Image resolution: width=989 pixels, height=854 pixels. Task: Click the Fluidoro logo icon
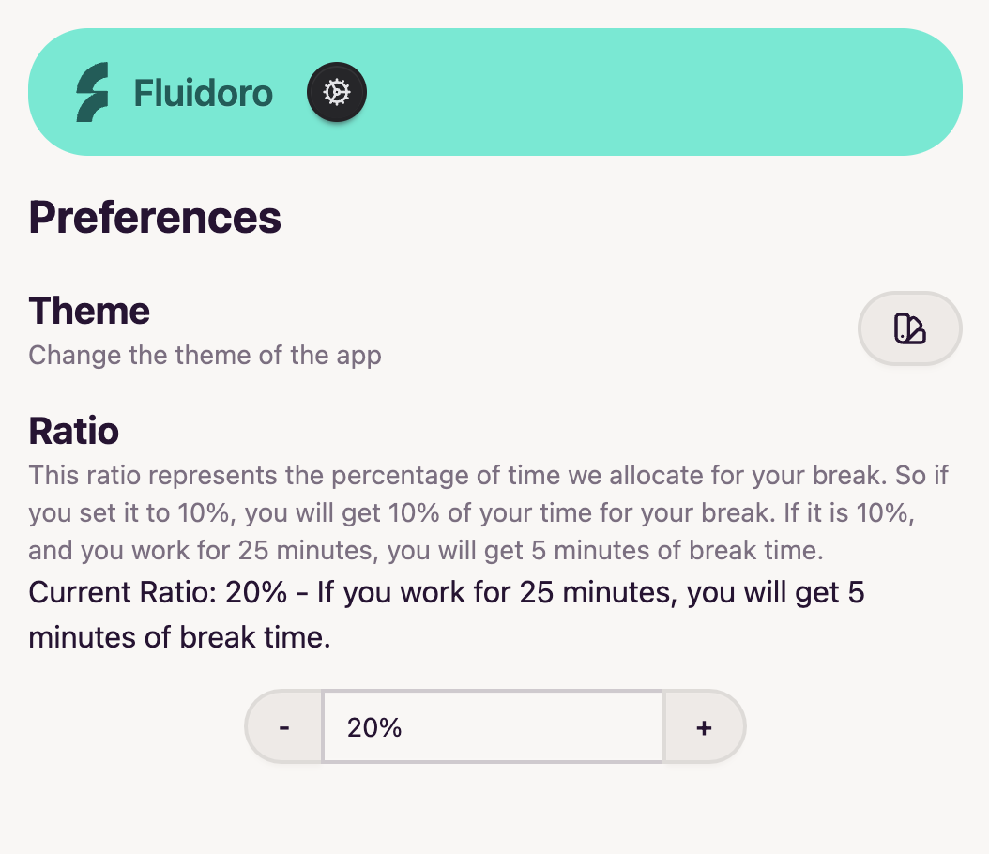pyautogui.click(x=92, y=92)
